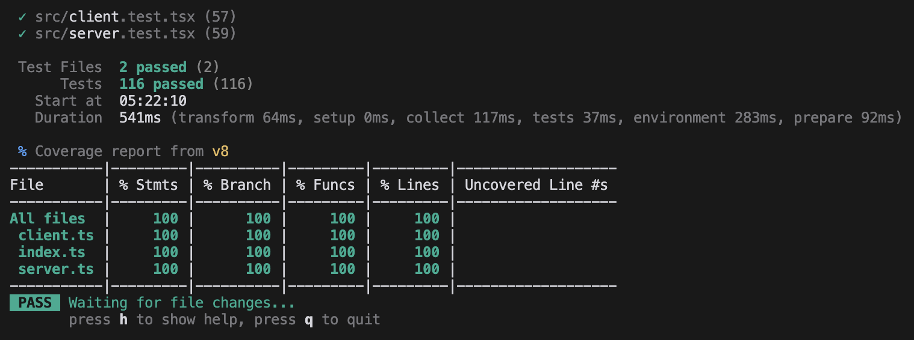Screen dimensions: 914x340
Task: Click the green checkmark beside server.test.tsx
Action: (x=22, y=34)
